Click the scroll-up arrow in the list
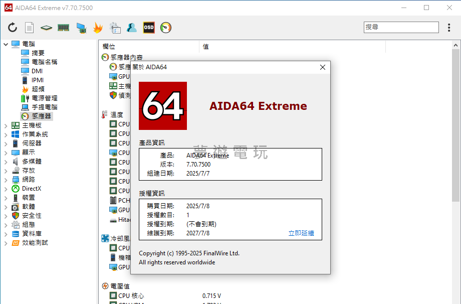461x304 pixels. (x=455, y=45)
